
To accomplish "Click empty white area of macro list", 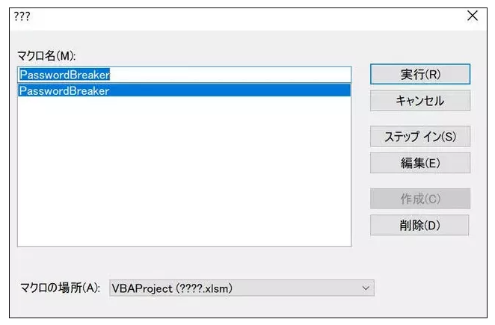I will coord(184,170).
